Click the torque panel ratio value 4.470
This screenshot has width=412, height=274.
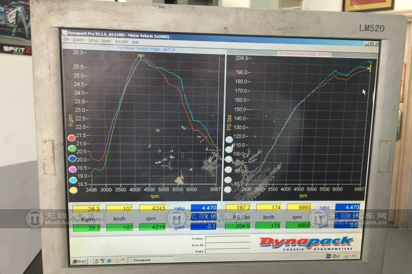[x=204, y=208]
